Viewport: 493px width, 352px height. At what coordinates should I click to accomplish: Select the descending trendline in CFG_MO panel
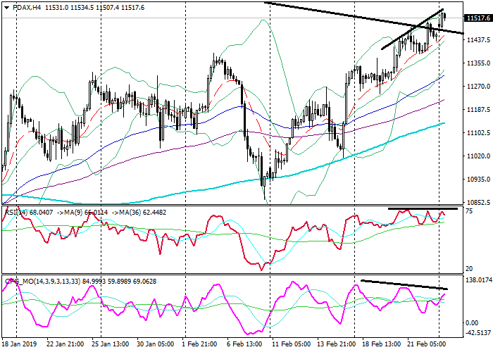pos(405,284)
